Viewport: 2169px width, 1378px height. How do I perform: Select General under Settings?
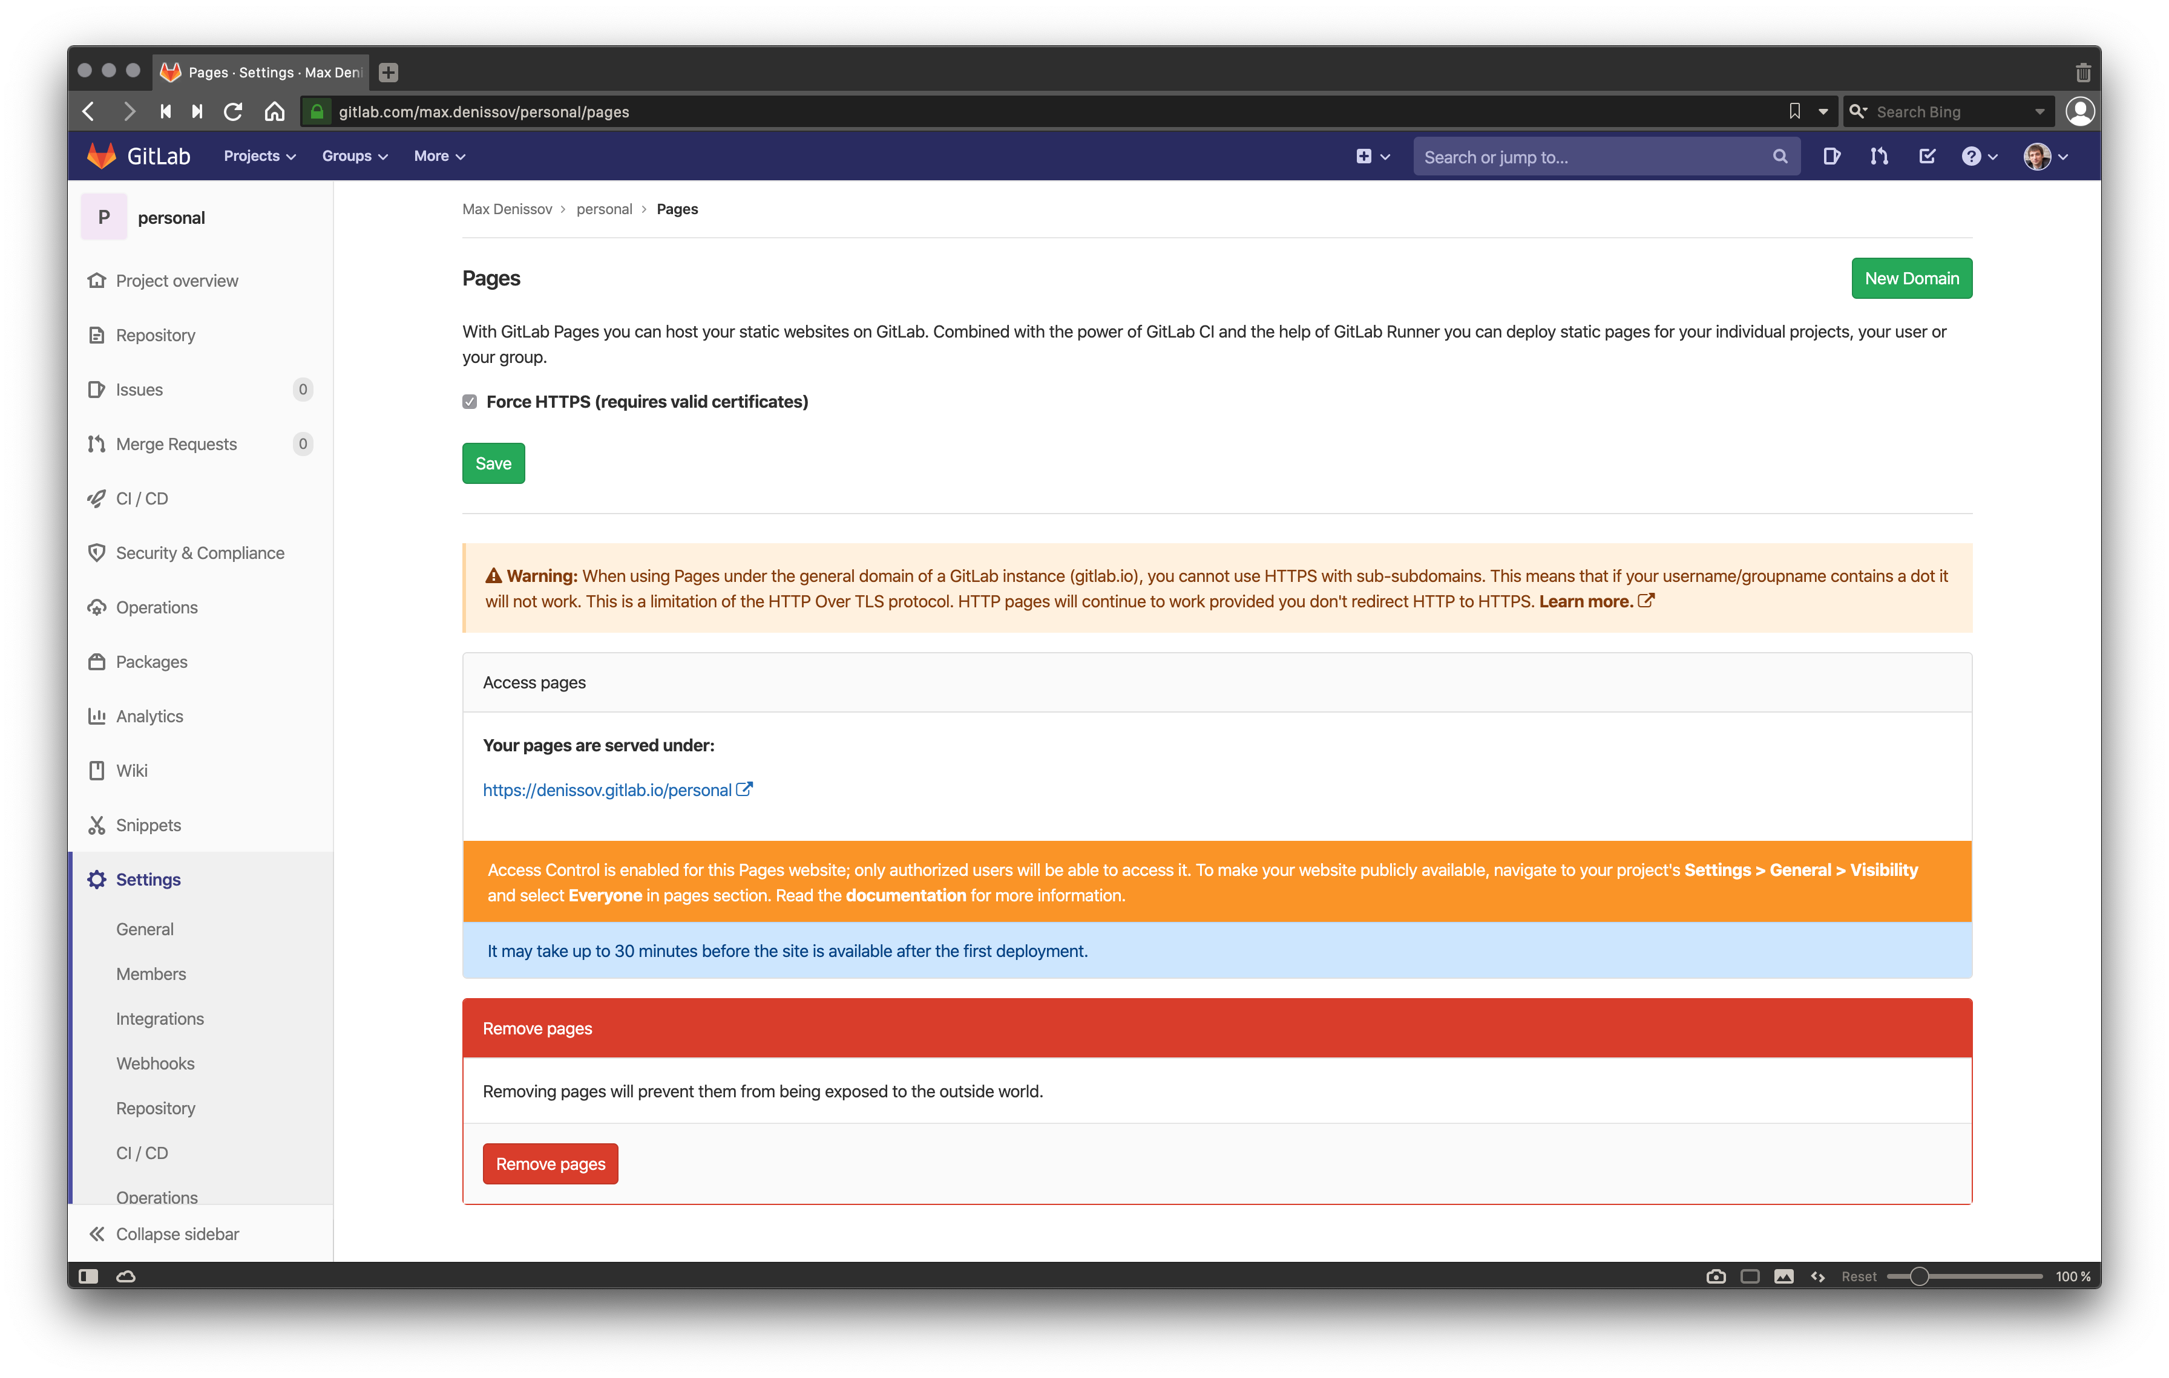[x=144, y=929]
